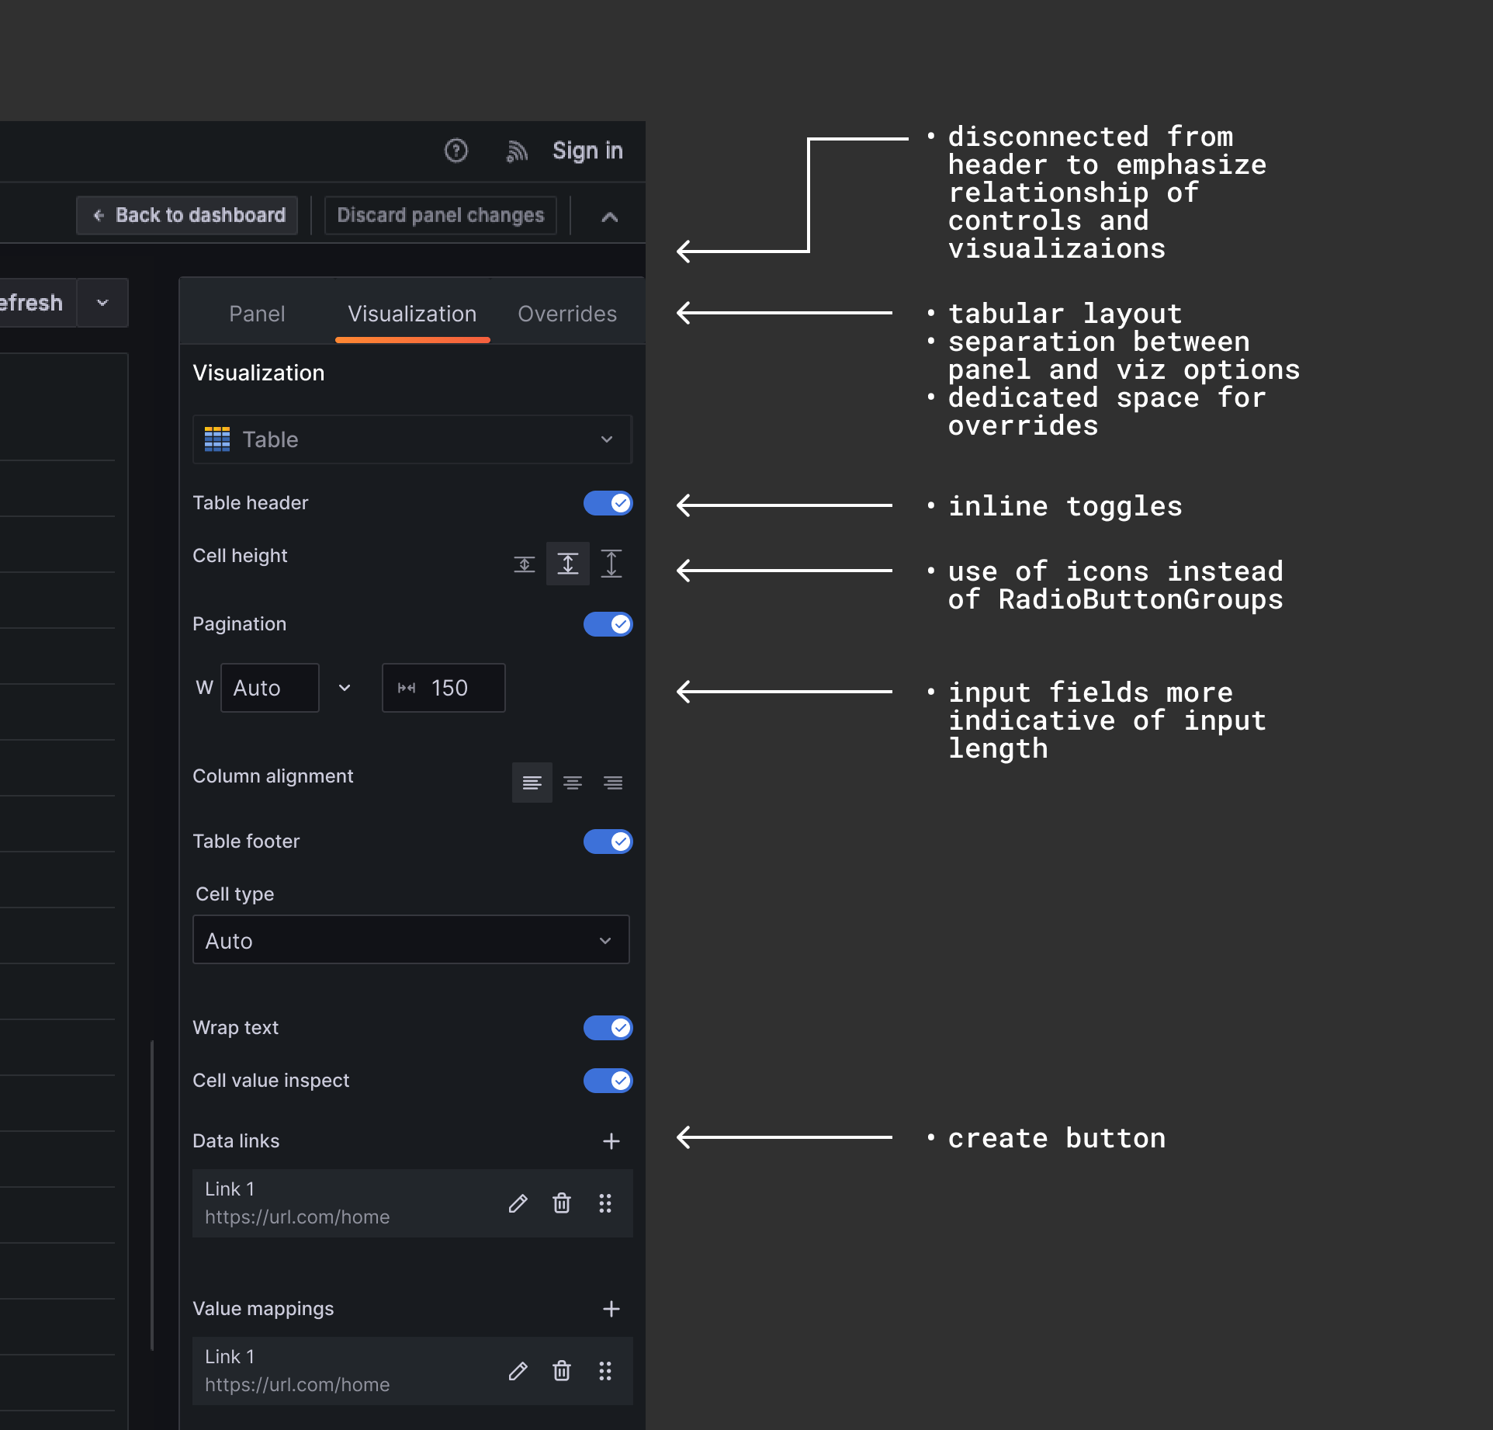Viewport: 1493px width, 1430px height.
Task: Expand the Cell type Auto dropdown
Action: (410, 940)
